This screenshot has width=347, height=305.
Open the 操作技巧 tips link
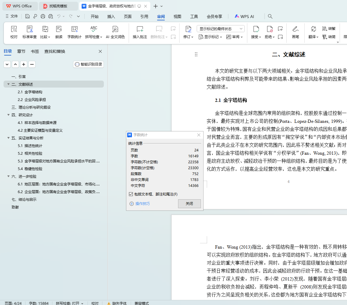click(142, 204)
